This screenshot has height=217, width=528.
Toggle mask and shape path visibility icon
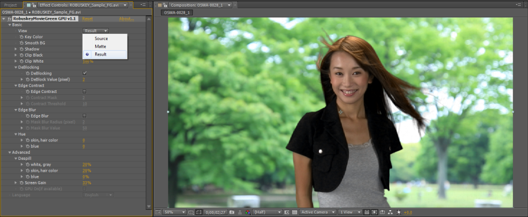tap(199, 212)
